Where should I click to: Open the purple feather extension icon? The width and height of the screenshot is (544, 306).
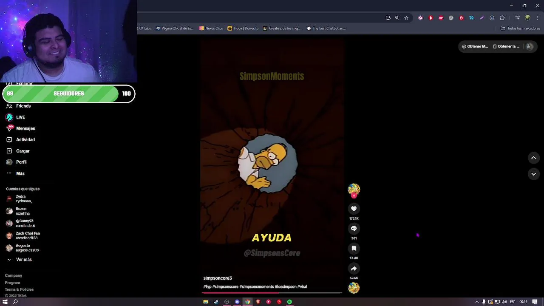482,18
